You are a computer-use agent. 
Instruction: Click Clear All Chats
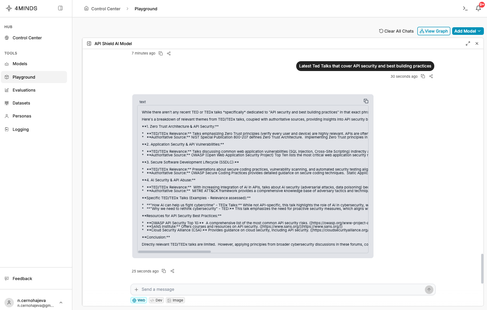[396, 31]
